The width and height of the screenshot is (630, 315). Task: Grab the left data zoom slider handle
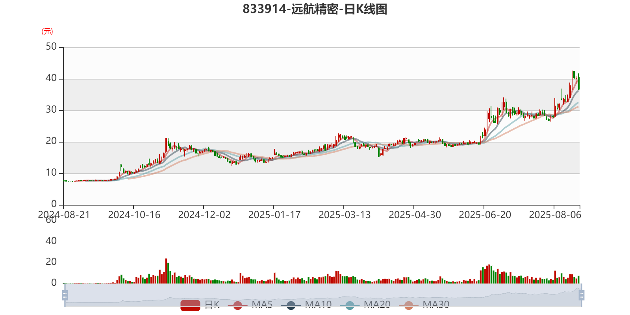65,295
